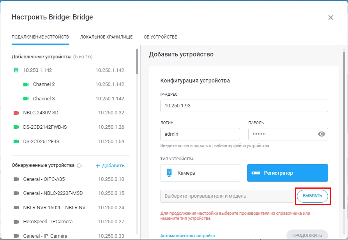The image size is (348, 240).
Task: Click the camera icon beside DS-2CD2142FWD-IS
Action: point(16,127)
